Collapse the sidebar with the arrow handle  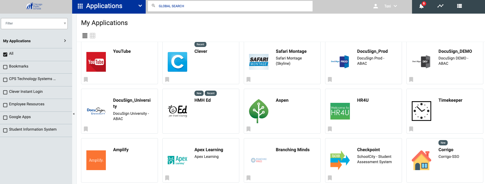point(74,114)
